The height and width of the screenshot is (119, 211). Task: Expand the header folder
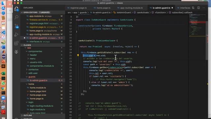click(28, 55)
